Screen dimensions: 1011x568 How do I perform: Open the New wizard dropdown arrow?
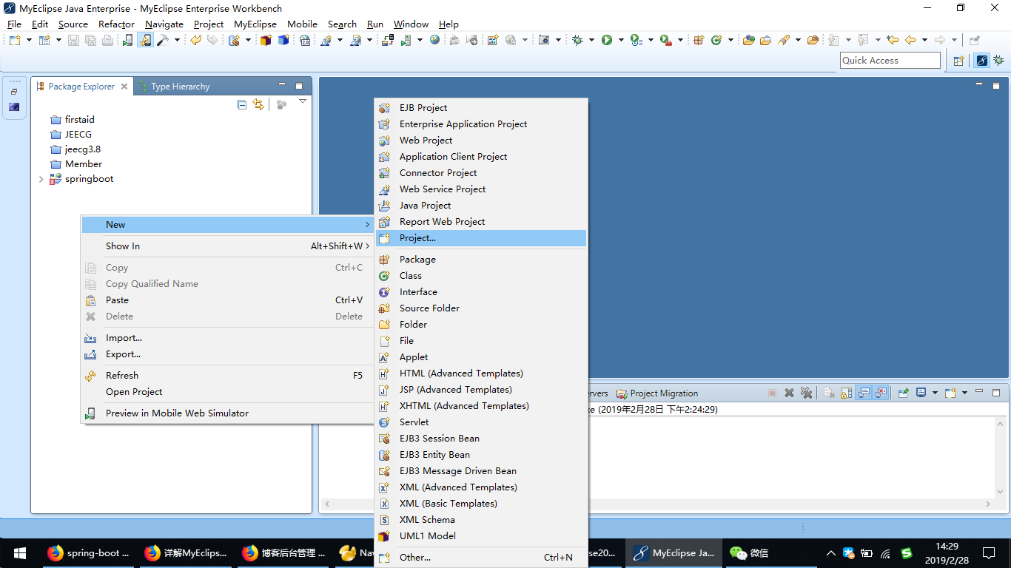28,40
